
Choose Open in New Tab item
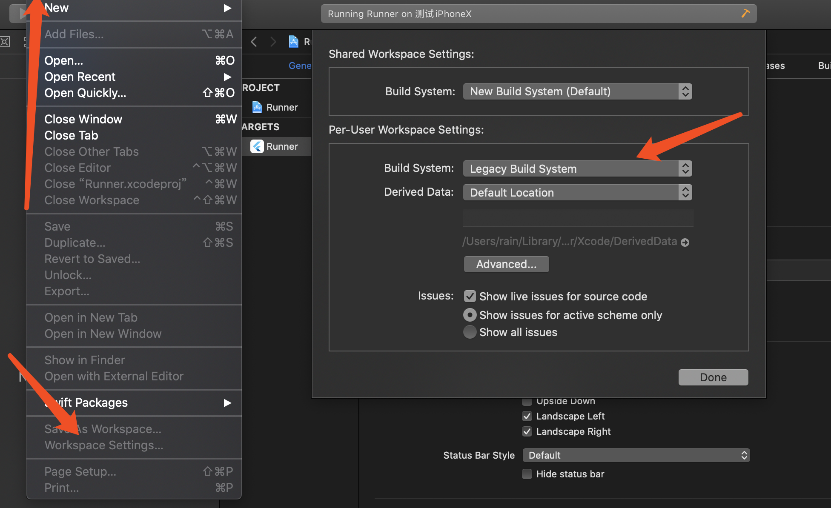pyautogui.click(x=134, y=317)
